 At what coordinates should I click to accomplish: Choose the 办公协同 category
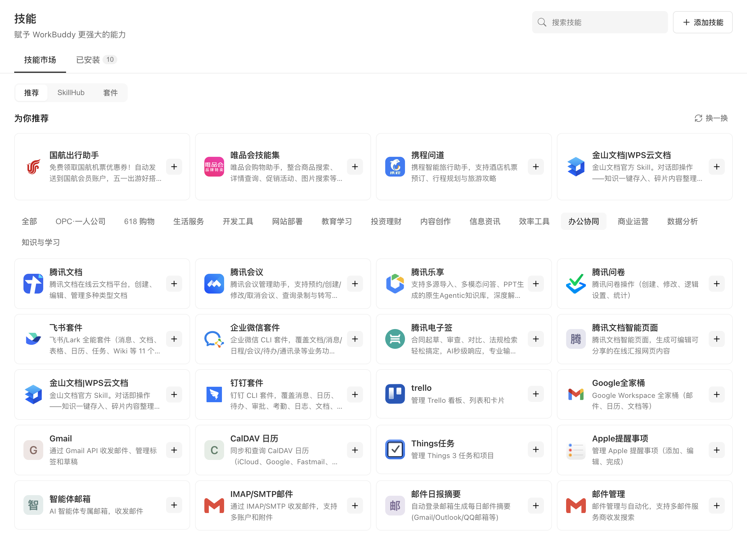[584, 221]
